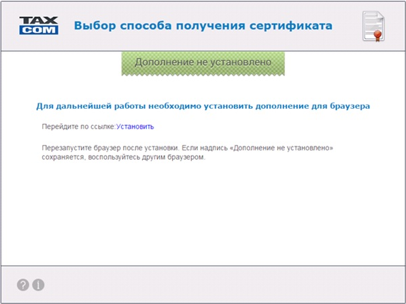This screenshot has width=406, height=304.
Task: Click the heading "Для дальнейшей работы необходимо…"
Action: pos(203,106)
